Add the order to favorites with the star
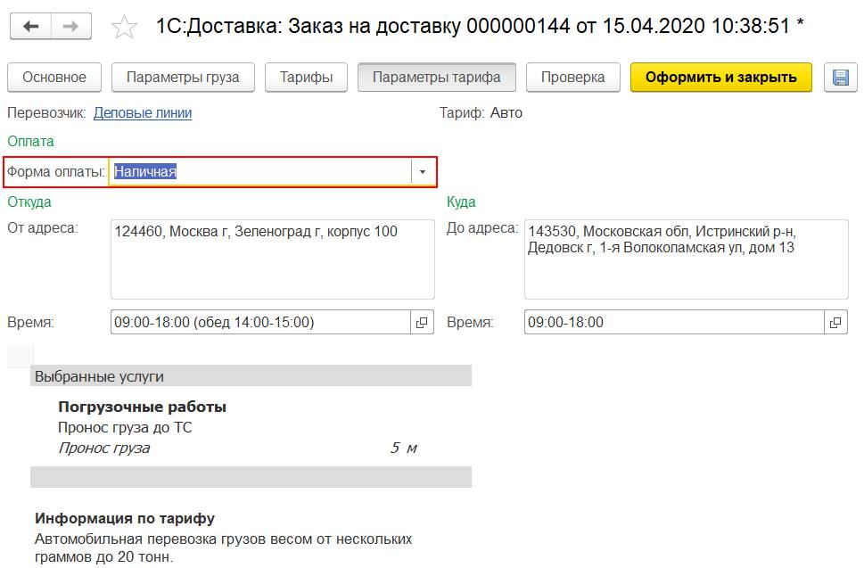The image size is (864, 568). coord(124,28)
